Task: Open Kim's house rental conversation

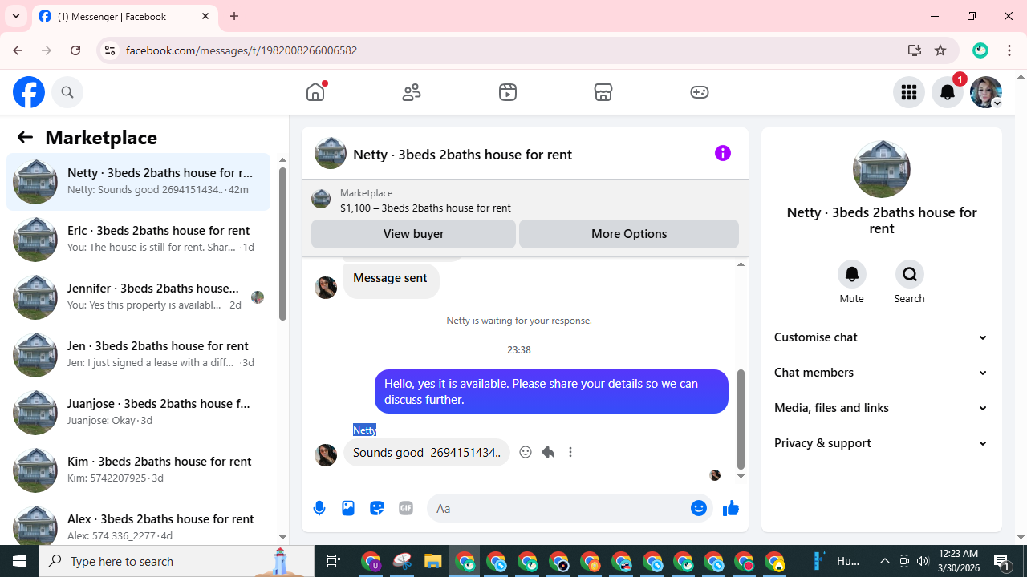Action: (139, 470)
